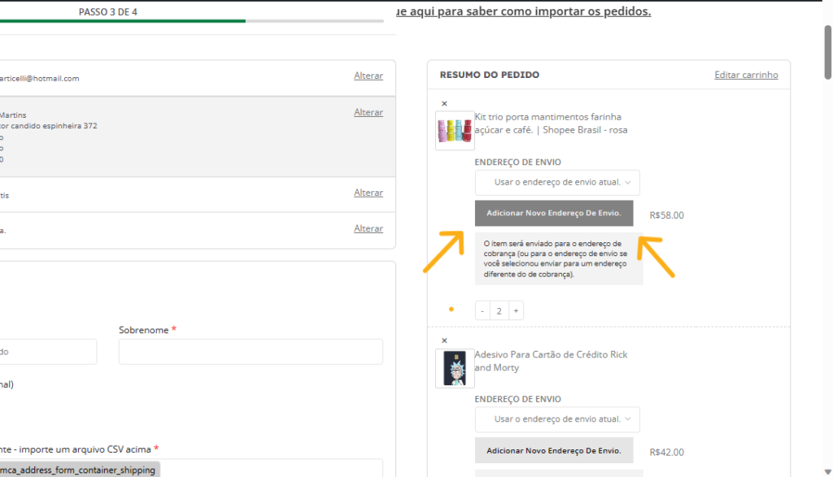Viewport: 833px width, 477px height.
Task: Open the link about importing orders
Action: [x=522, y=11]
